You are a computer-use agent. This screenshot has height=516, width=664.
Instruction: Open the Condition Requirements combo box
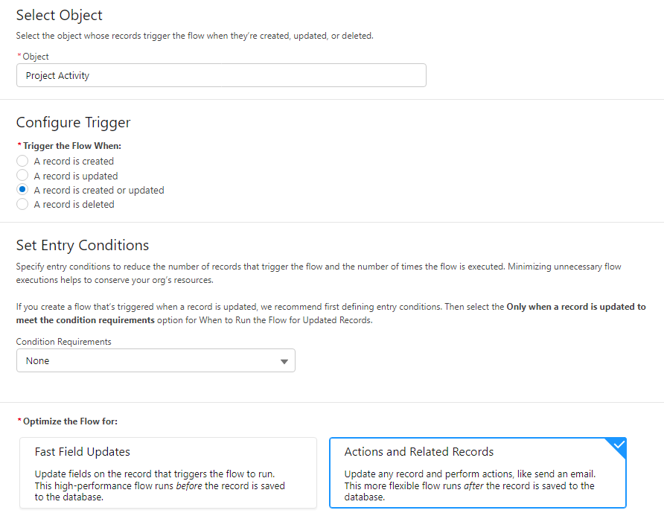pos(156,361)
